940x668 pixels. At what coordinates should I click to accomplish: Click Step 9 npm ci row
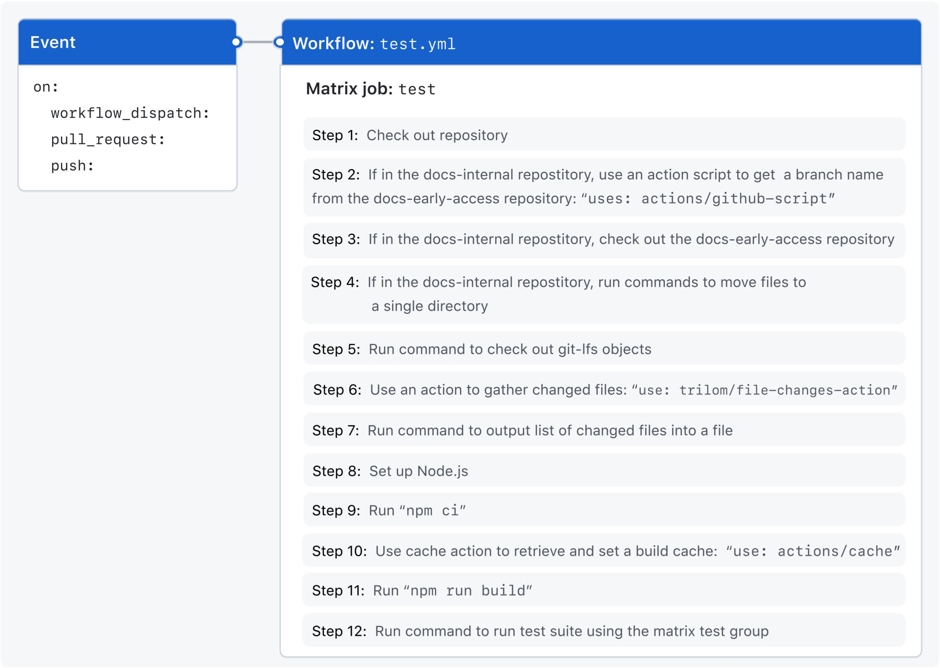[604, 510]
